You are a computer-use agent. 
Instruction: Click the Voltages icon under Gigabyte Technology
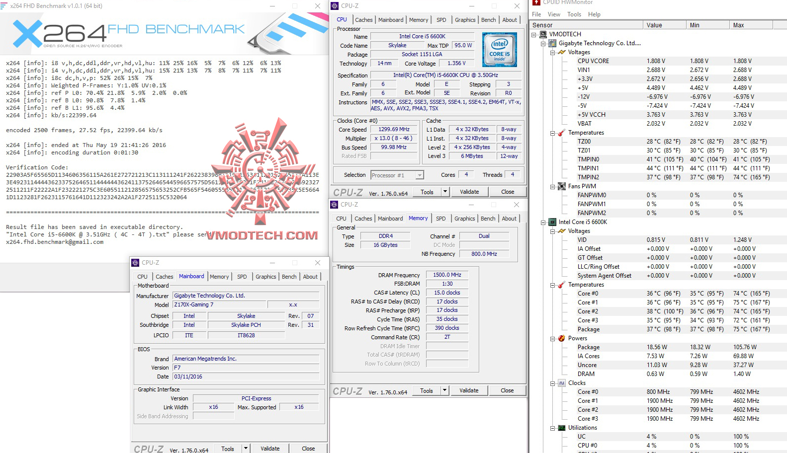point(562,52)
